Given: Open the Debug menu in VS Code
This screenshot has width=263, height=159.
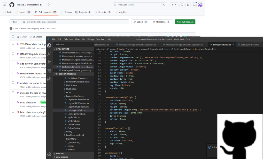Looking at the screenshot, I should click(x=90, y=39).
